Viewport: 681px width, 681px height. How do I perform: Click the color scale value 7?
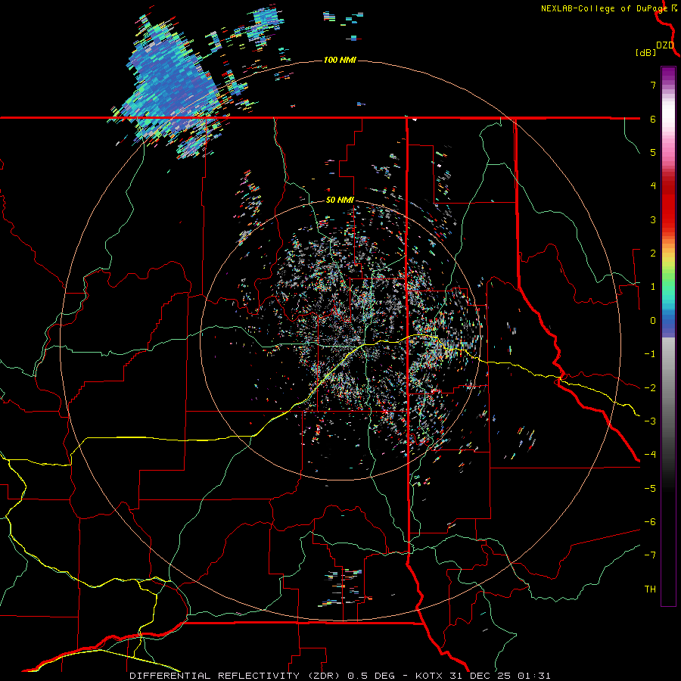point(653,85)
